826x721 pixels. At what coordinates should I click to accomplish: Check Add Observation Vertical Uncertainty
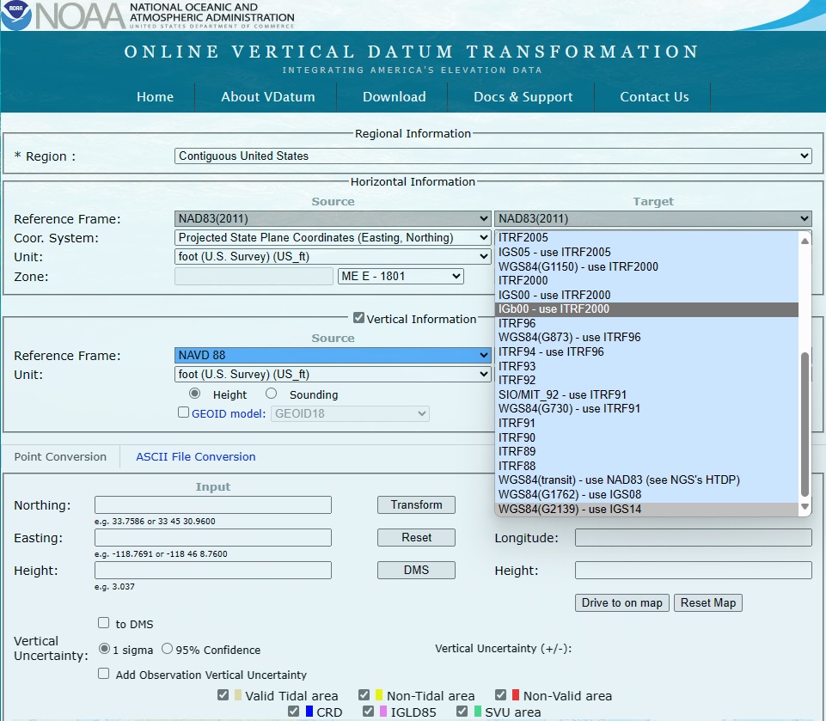(103, 674)
